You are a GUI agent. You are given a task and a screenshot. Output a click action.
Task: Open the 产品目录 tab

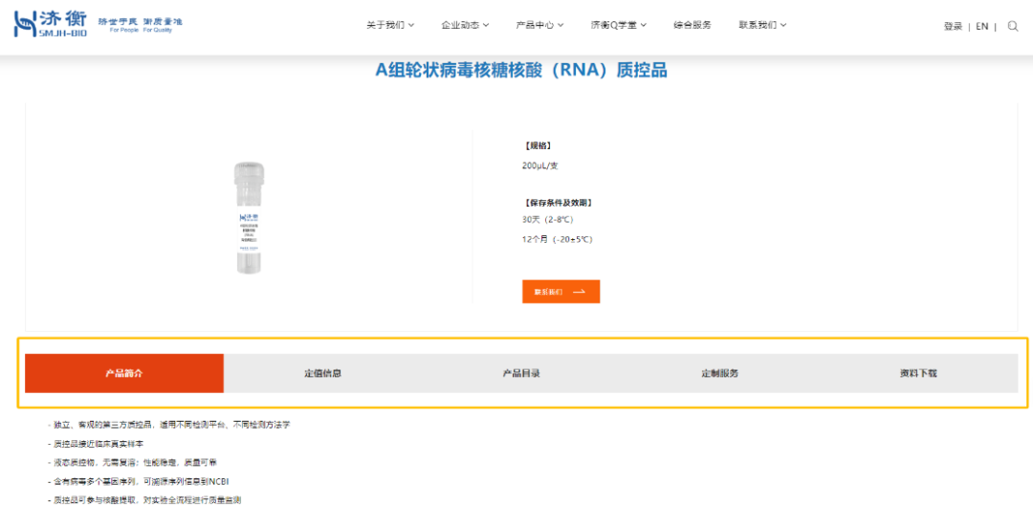tap(521, 373)
